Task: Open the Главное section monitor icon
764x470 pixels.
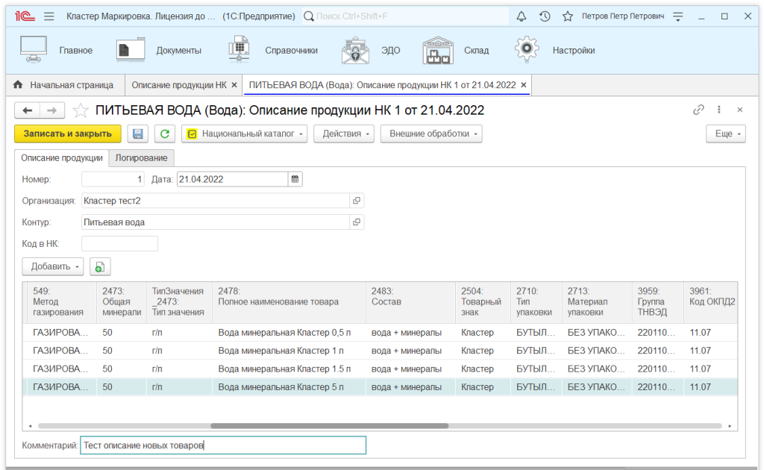Action: click(x=34, y=49)
